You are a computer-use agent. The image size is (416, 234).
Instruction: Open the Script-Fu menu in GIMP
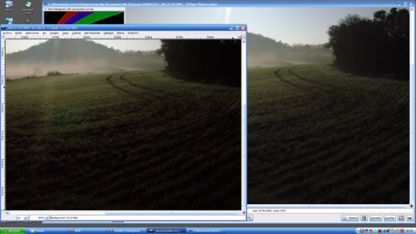(x=133, y=33)
